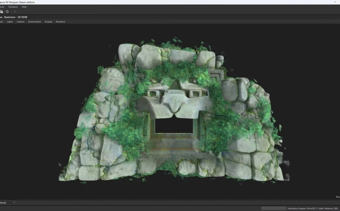Open the Materials menu at the left edge
This screenshot has height=211, width=340.
click(x=1, y=22)
